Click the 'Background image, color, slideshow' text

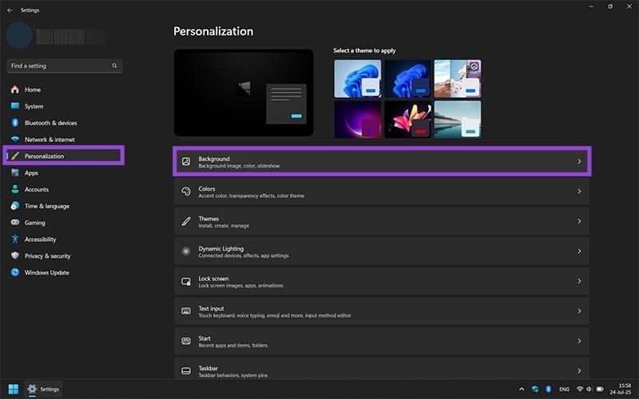[x=239, y=166]
